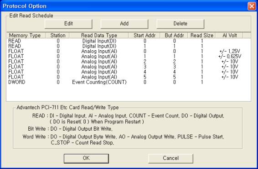258x169 pixels.
Task: Click the Station column header
Action: pos(57,35)
